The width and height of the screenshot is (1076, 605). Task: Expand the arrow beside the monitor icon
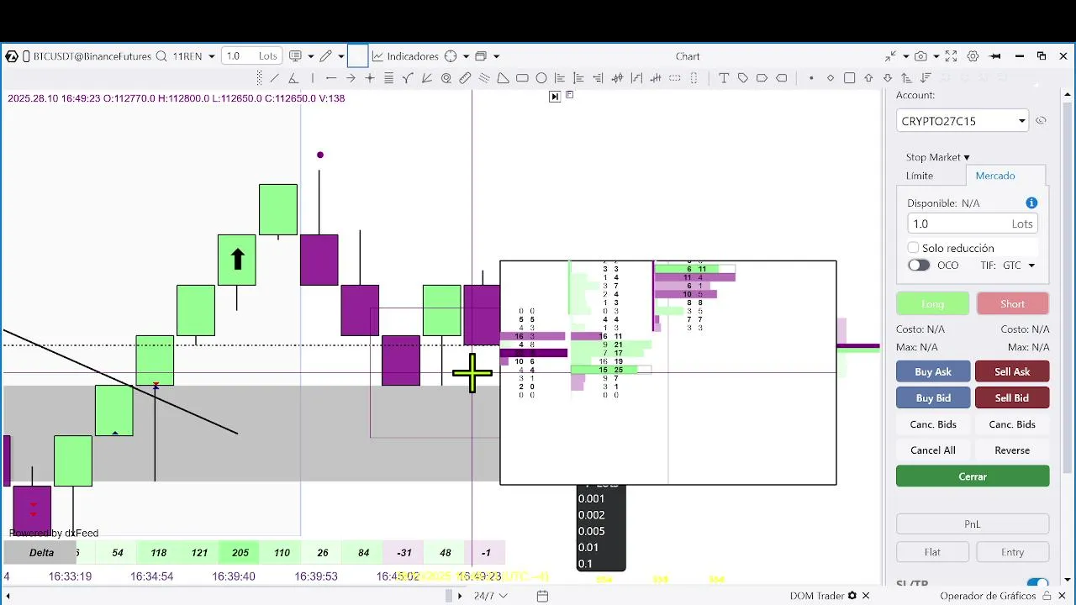tap(311, 56)
